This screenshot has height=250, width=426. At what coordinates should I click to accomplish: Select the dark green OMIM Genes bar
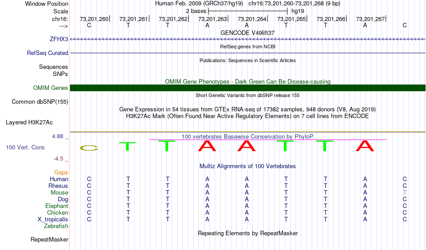point(248,88)
